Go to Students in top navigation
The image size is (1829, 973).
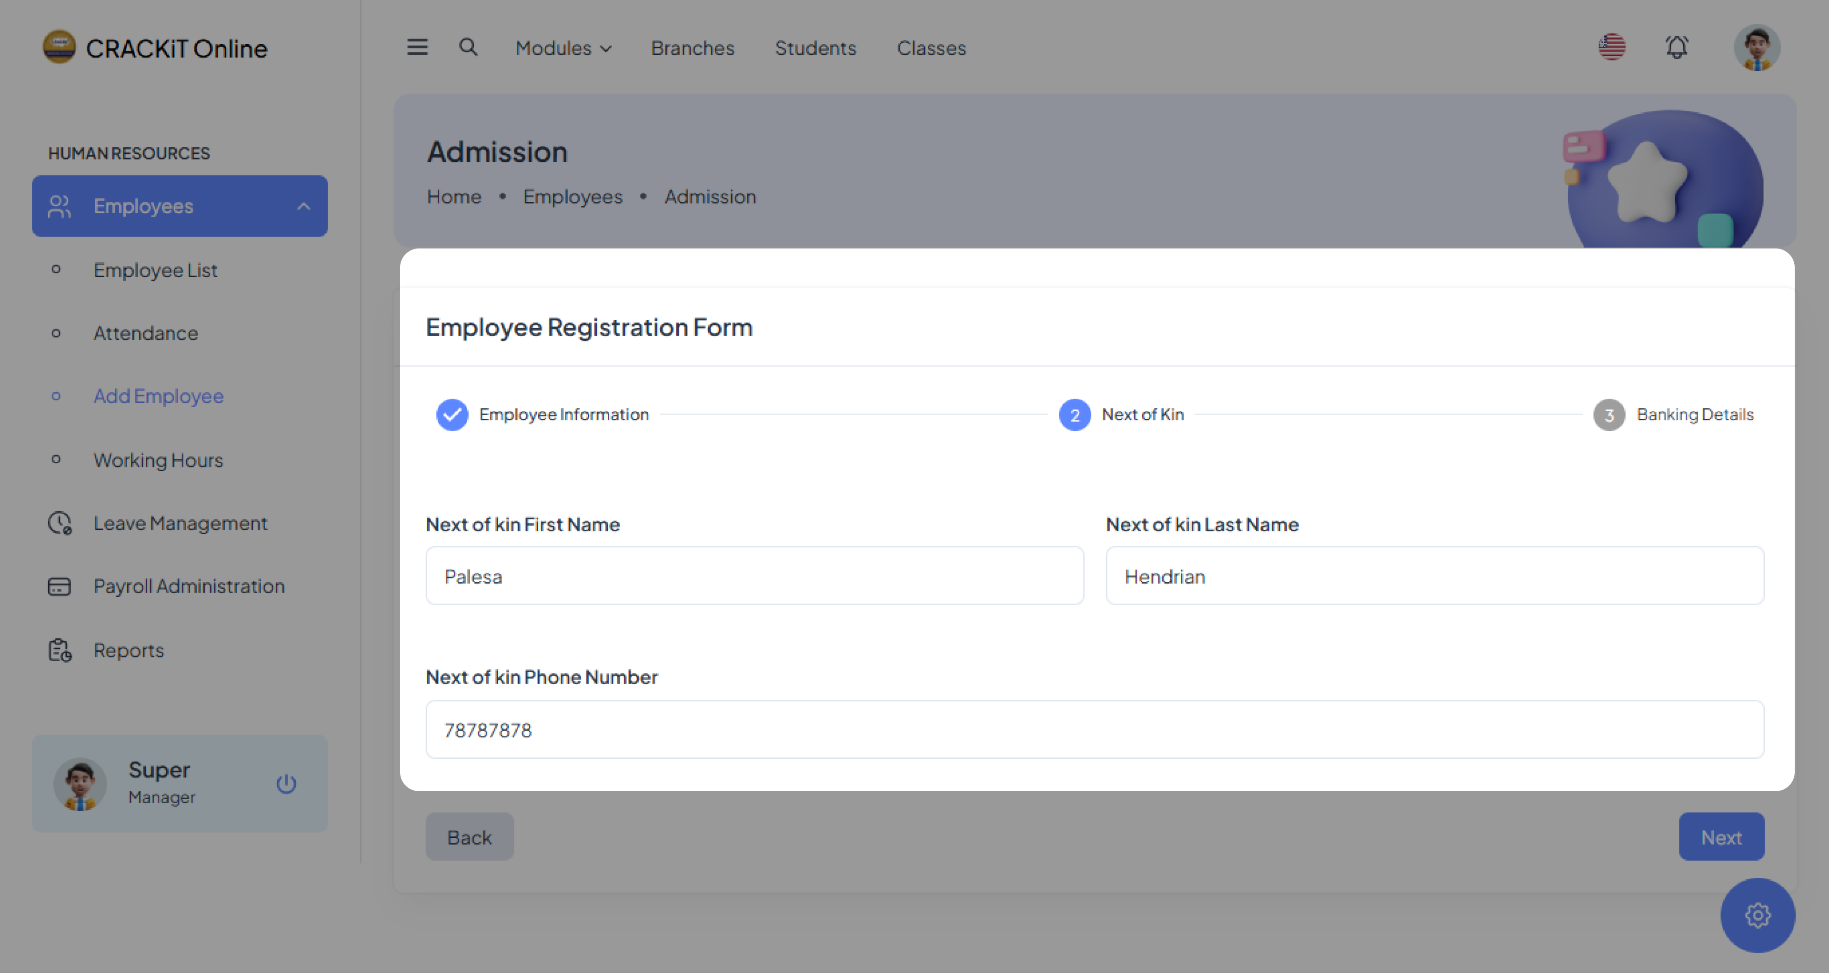point(815,48)
